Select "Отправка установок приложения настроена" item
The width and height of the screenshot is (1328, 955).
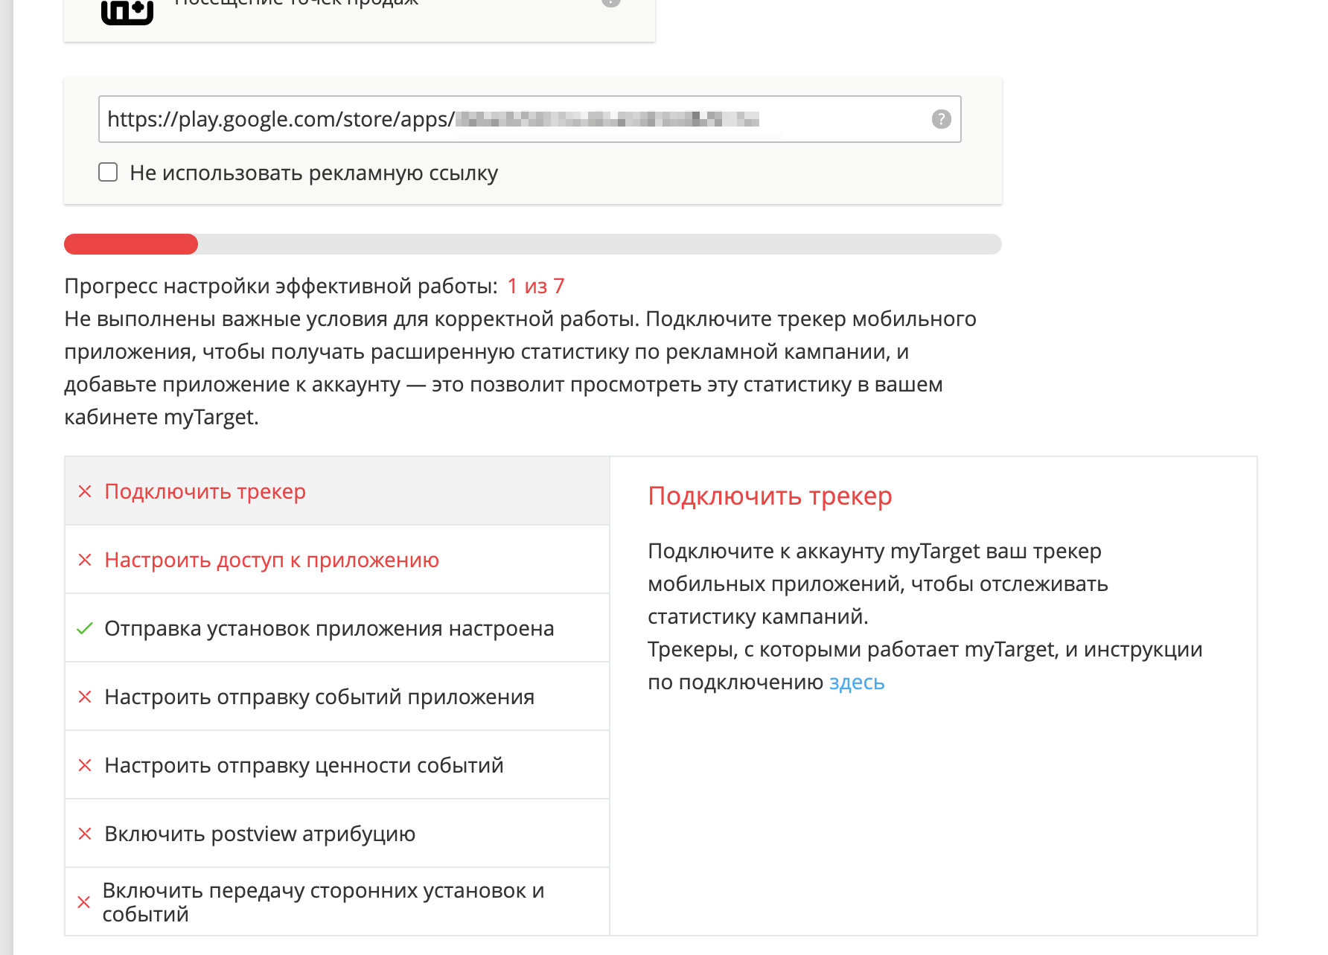tap(329, 628)
